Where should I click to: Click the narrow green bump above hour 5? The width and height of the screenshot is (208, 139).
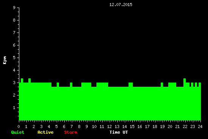[x=58, y=84]
